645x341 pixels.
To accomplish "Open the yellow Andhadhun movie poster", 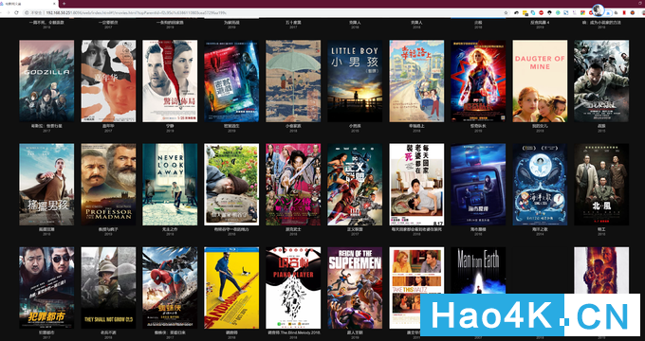I will coord(231,288).
